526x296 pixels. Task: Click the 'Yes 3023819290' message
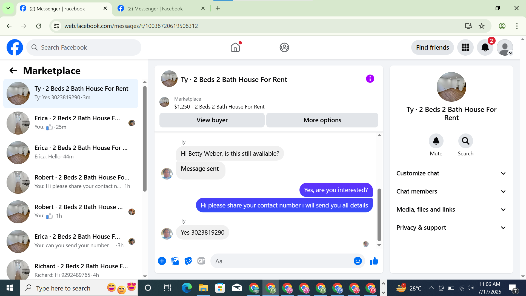202,232
